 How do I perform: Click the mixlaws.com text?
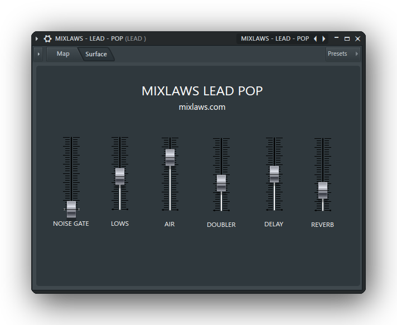[x=202, y=107]
